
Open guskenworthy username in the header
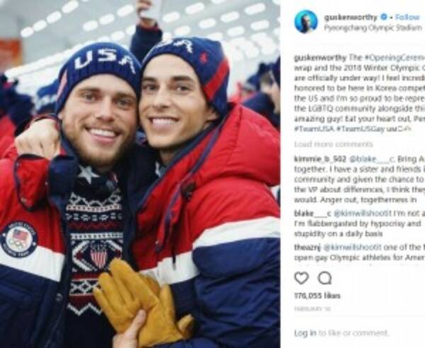(351, 17)
